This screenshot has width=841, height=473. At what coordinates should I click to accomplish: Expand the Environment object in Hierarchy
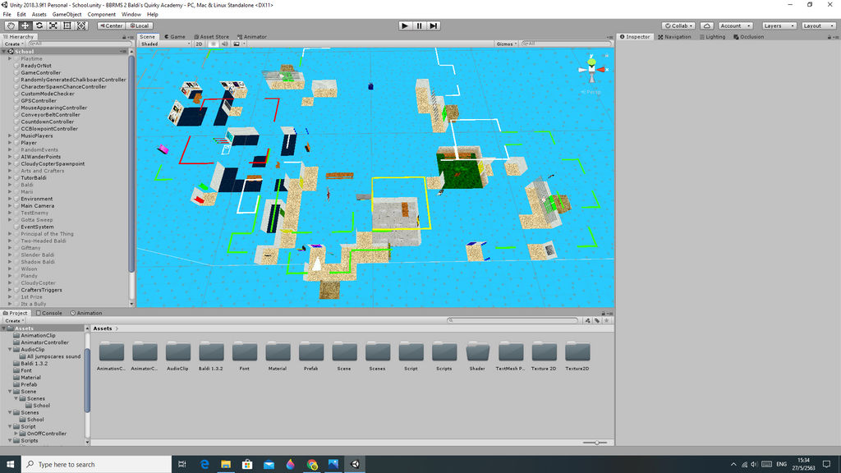pyautogui.click(x=10, y=199)
